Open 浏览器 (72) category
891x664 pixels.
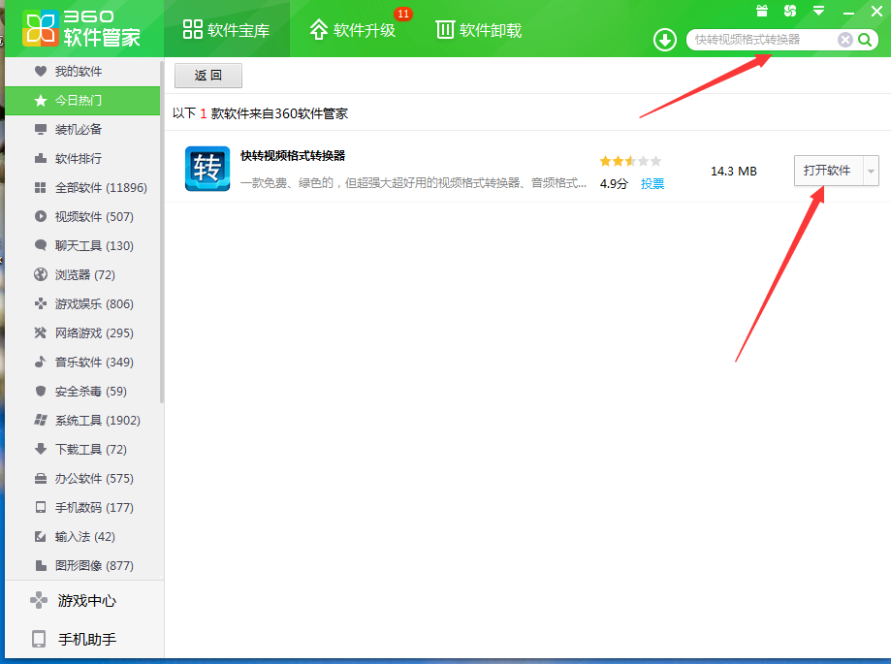pyautogui.click(x=82, y=275)
